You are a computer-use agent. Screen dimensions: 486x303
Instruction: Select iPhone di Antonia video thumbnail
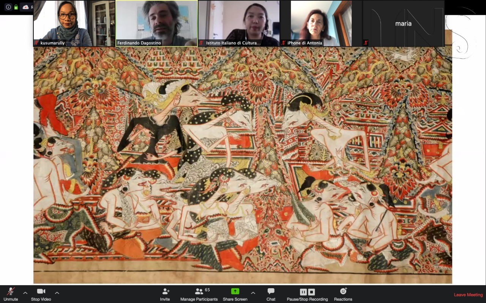point(321,23)
